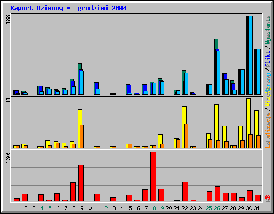Click green day label 11 on the x-axis
This screenshot has height=214, width=274.
[96, 208]
